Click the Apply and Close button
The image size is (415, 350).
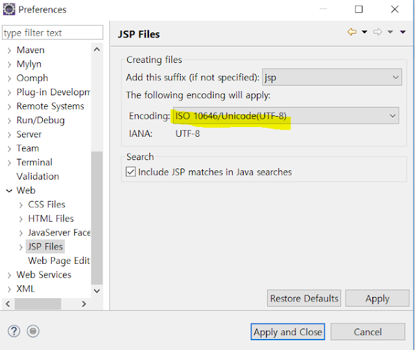point(288,332)
